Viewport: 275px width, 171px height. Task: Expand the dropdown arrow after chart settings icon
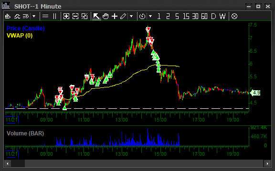pyautogui.click(x=34, y=17)
